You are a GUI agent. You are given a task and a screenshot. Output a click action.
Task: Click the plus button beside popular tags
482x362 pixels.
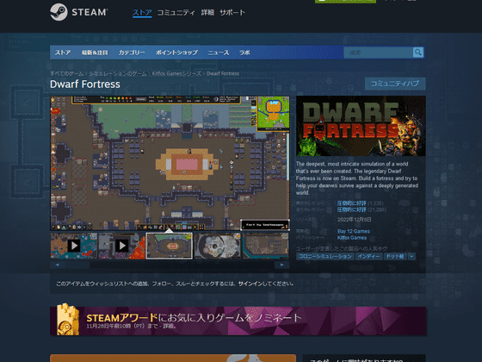411,256
